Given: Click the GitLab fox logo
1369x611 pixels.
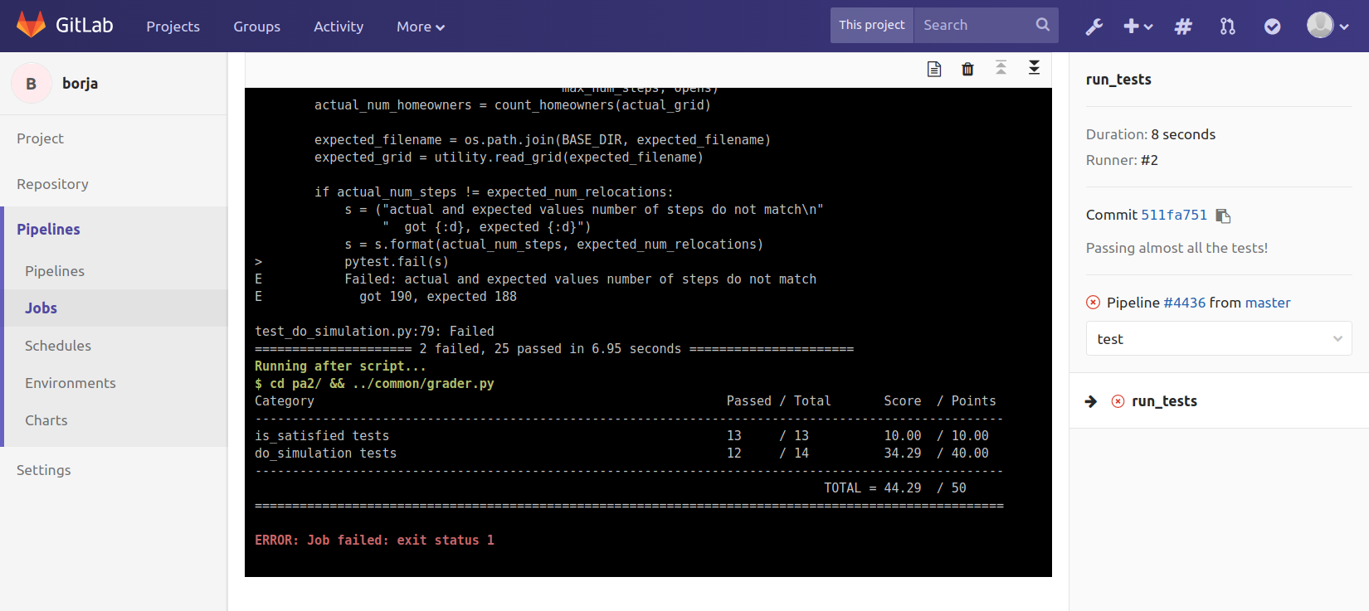Looking at the screenshot, I should point(32,26).
